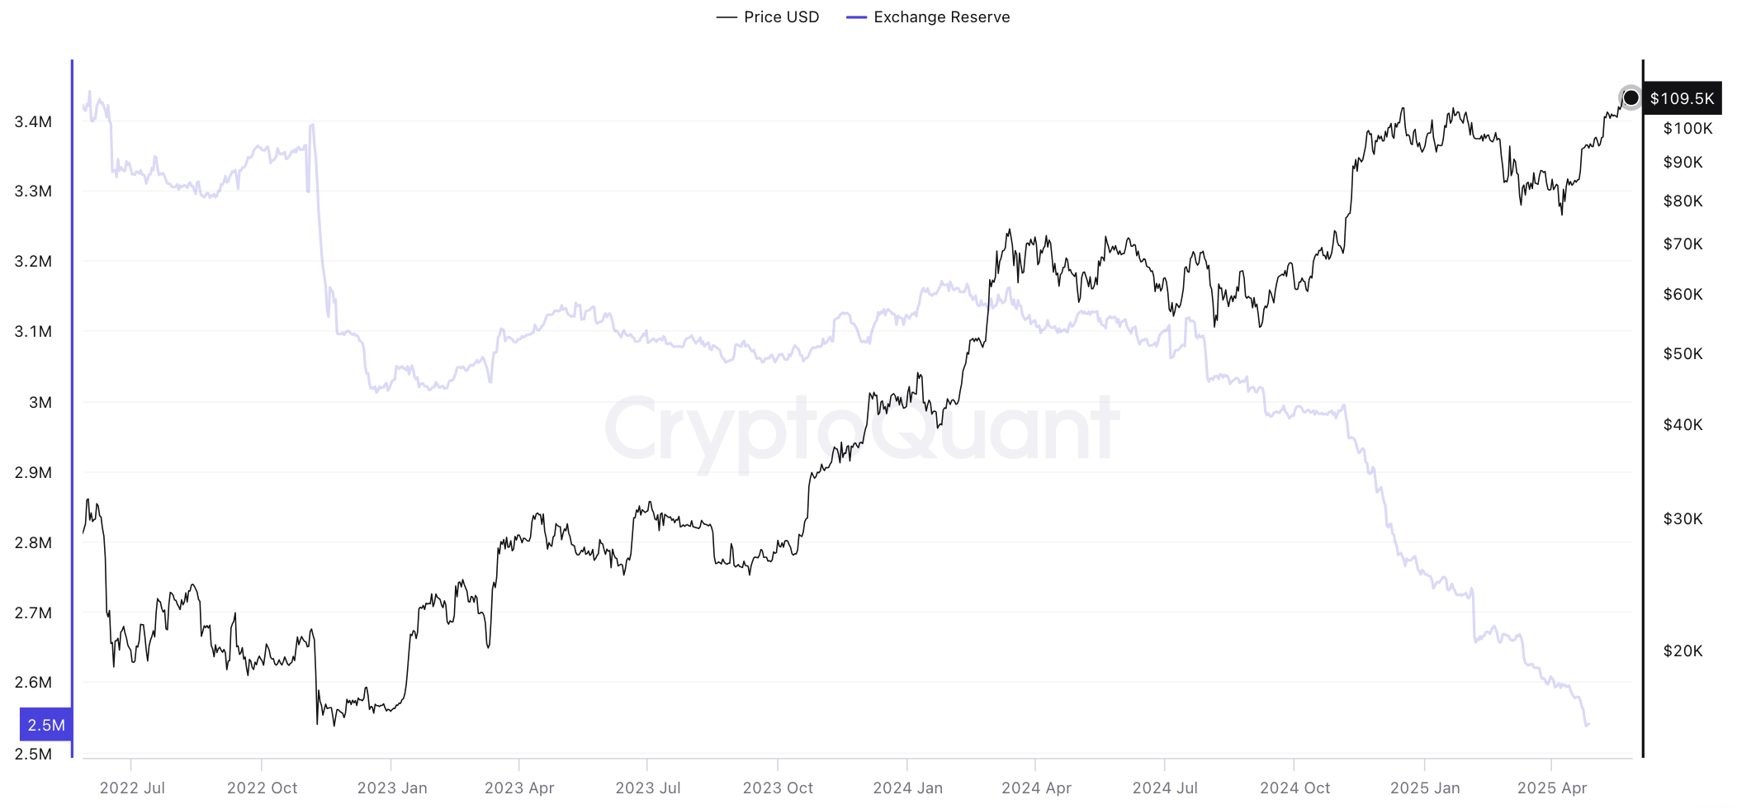Click the 2023 Jan date label
1737x809 pixels.
(392, 788)
